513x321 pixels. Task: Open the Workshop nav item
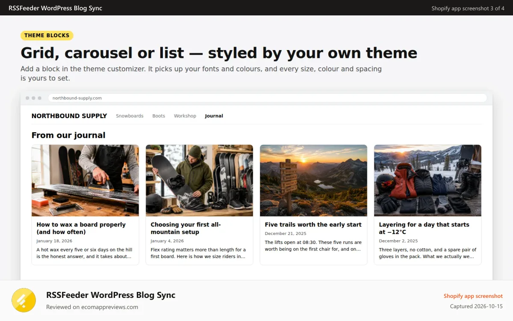click(x=185, y=116)
